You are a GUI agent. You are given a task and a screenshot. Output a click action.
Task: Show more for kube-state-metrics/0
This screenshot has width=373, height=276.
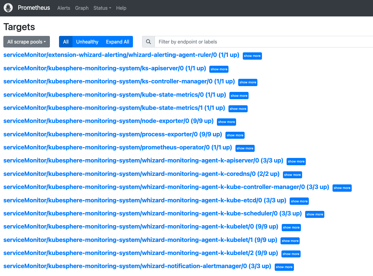click(x=239, y=96)
